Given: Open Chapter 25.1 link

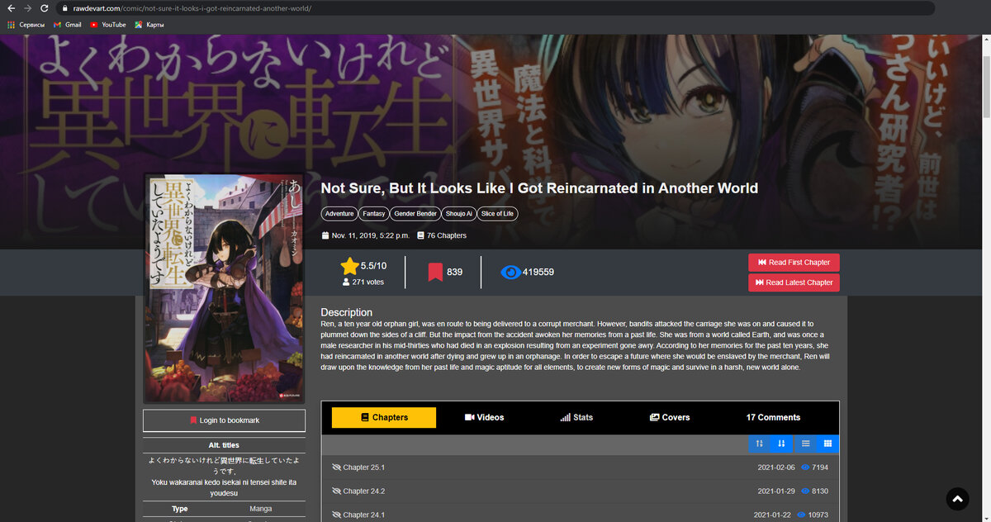Looking at the screenshot, I should pyautogui.click(x=364, y=467).
